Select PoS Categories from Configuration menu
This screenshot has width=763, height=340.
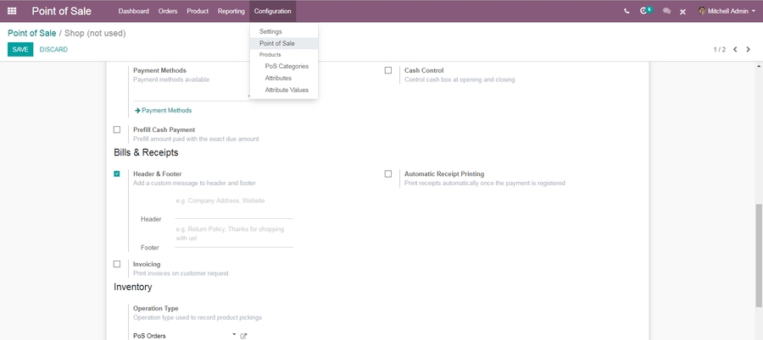[x=287, y=66]
